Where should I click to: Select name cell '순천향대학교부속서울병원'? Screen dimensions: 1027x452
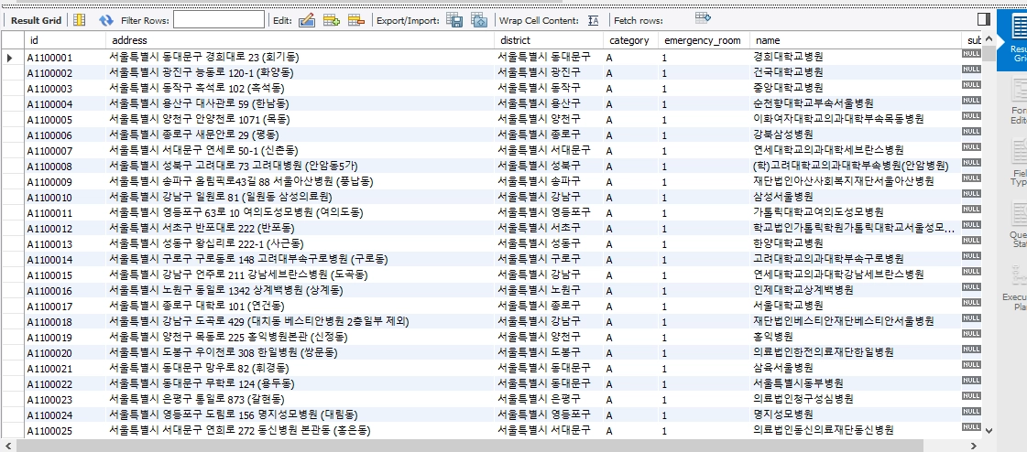(x=856, y=104)
